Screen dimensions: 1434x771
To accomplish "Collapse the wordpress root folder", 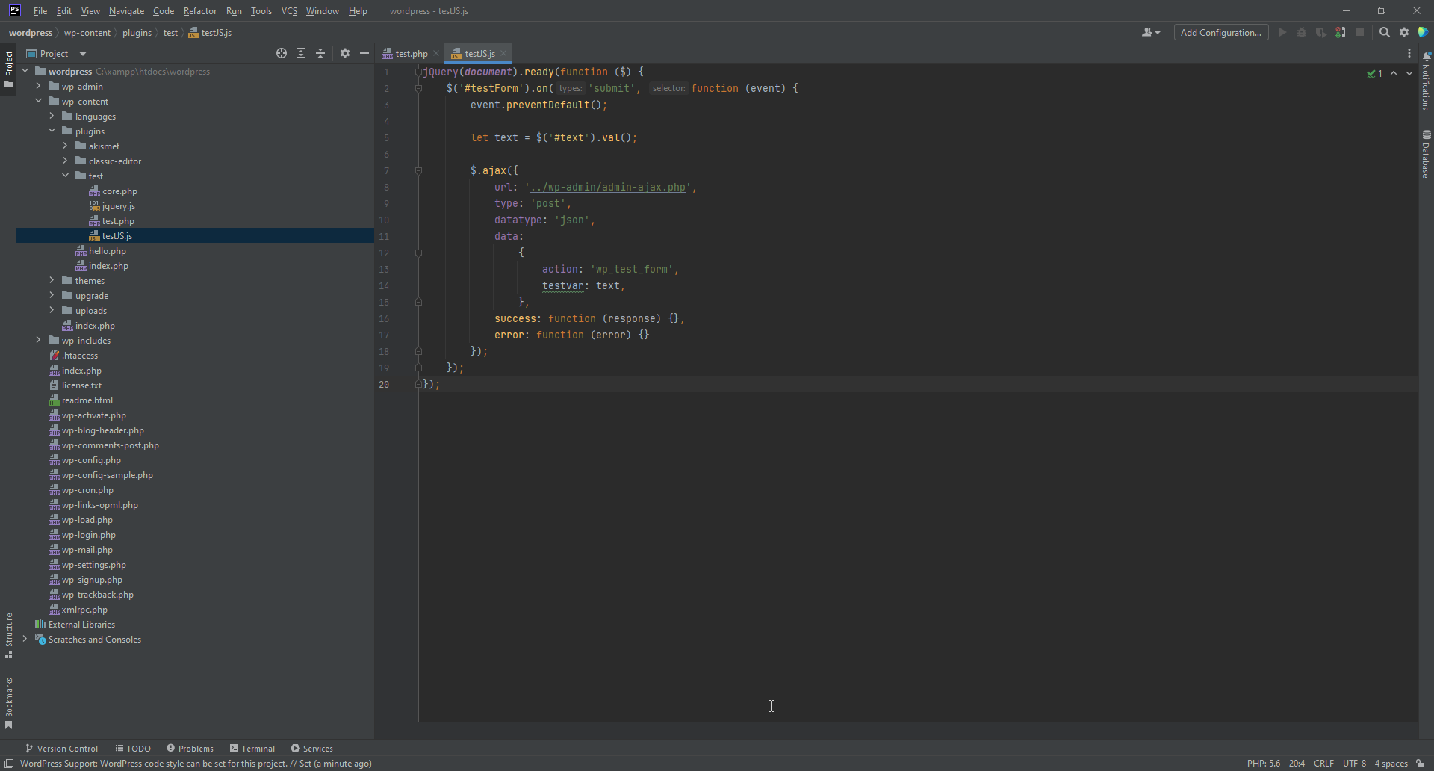I will coord(25,71).
